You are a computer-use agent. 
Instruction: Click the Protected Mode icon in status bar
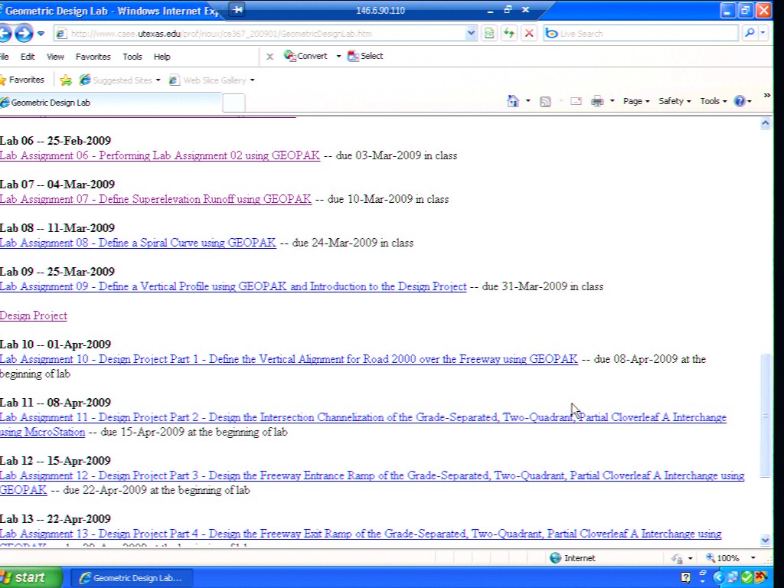click(x=678, y=558)
